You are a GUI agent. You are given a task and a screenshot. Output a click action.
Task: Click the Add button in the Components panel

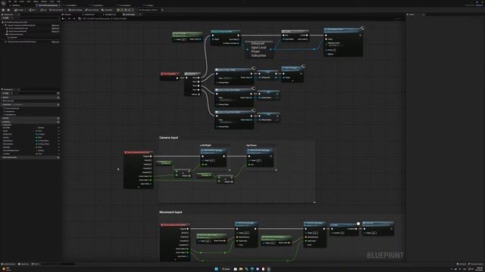[5, 18]
